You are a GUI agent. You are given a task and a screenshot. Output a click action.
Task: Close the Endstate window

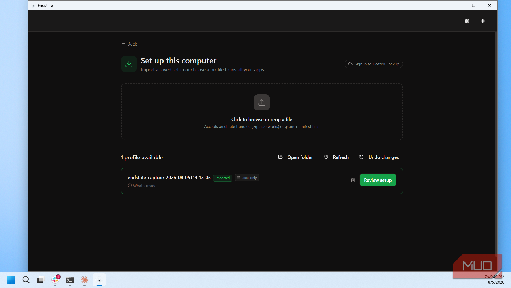click(489, 5)
